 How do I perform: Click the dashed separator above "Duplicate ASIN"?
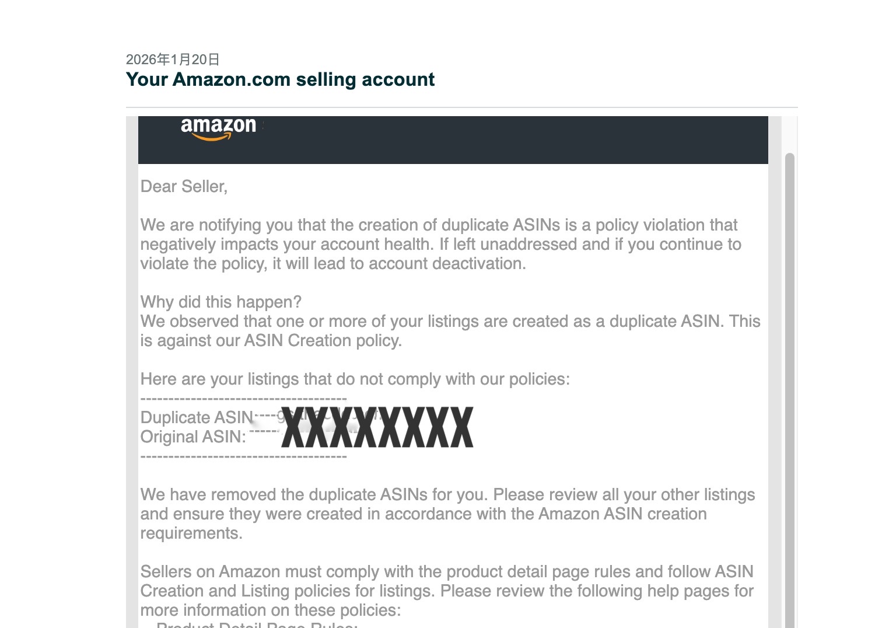click(x=244, y=399)
